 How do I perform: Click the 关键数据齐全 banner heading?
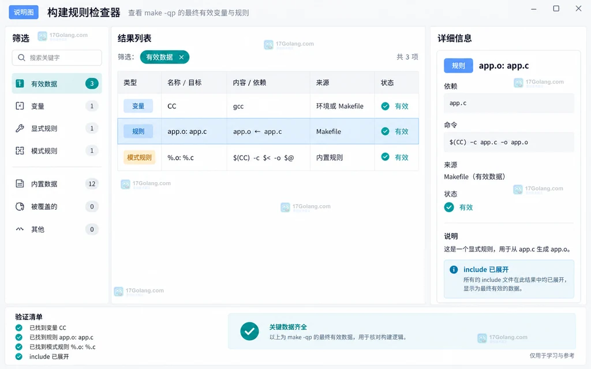point(288,327)
